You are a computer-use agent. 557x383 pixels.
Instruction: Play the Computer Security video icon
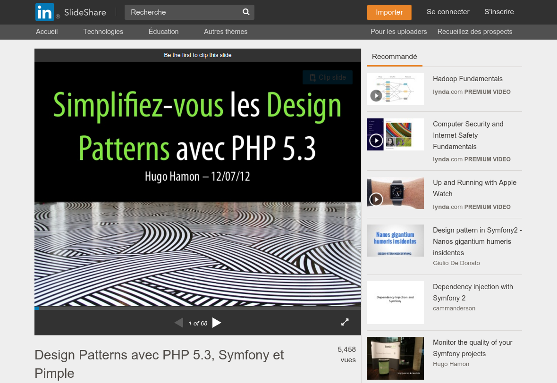[x=376, y=141]
